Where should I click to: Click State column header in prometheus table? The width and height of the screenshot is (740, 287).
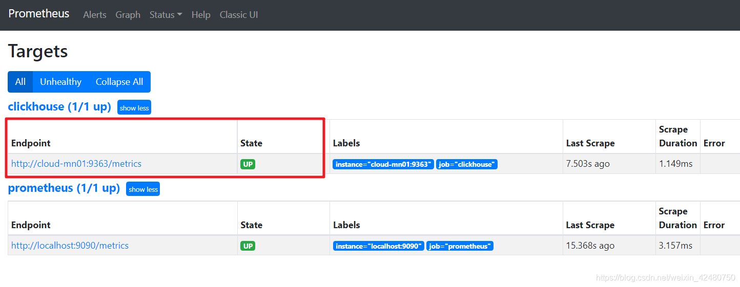coord(251,225)
